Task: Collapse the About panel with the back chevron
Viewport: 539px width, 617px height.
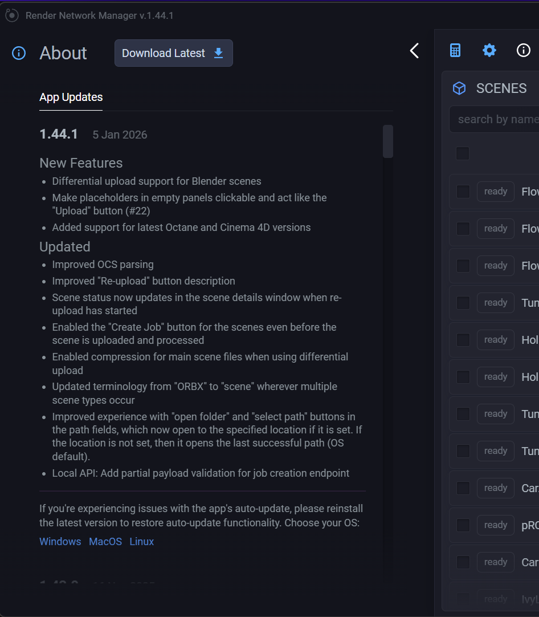Action: point(414,51)
